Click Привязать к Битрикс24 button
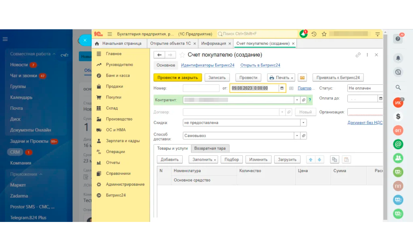The image size is (413, 251). click(338, 77)
